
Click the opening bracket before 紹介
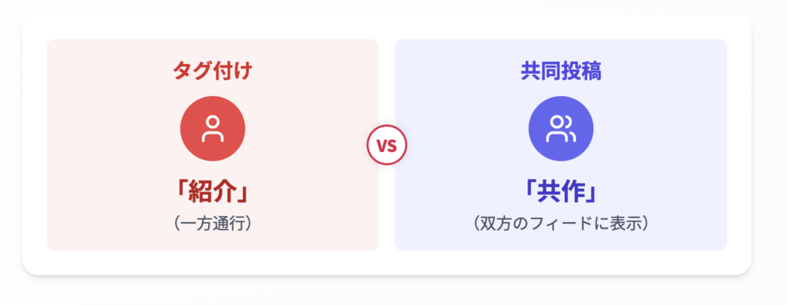pyautogui.click(x=180, y=193)
